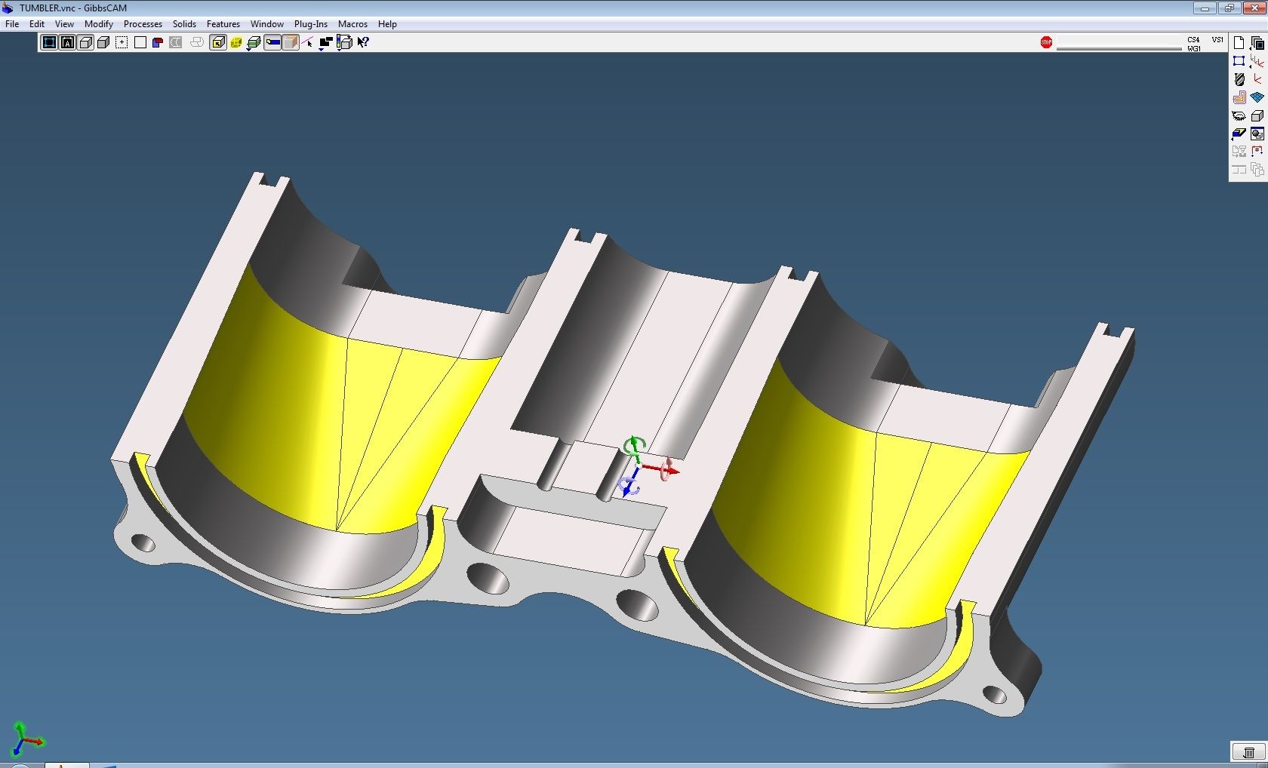Open dropdown arrow under green-banded cube icon

tap(249, 49)
